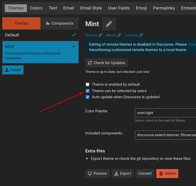Click 'Theme is up-to-date, last checked: just now'

pyautogui.click(x=117, y=72)
